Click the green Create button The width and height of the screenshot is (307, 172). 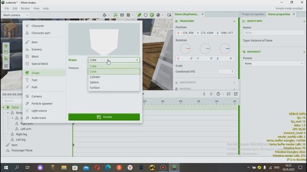[104, 117]
